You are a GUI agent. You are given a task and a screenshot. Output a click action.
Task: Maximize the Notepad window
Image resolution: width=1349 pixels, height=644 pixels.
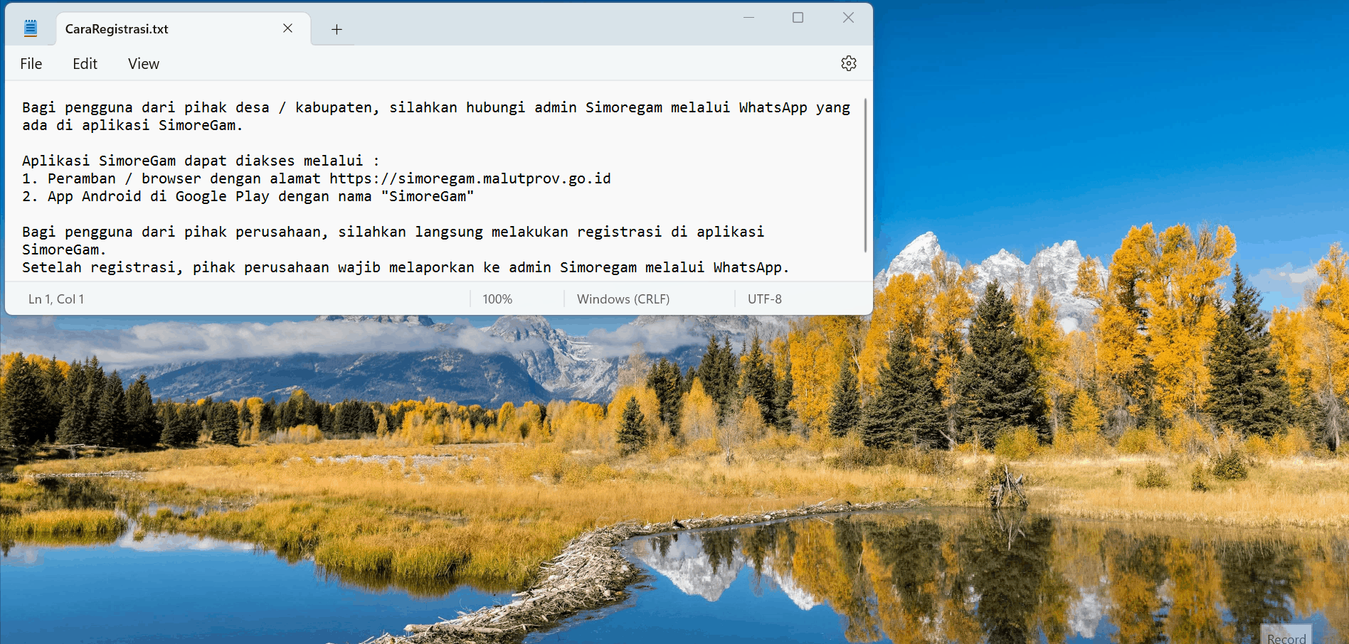[798, 18]
